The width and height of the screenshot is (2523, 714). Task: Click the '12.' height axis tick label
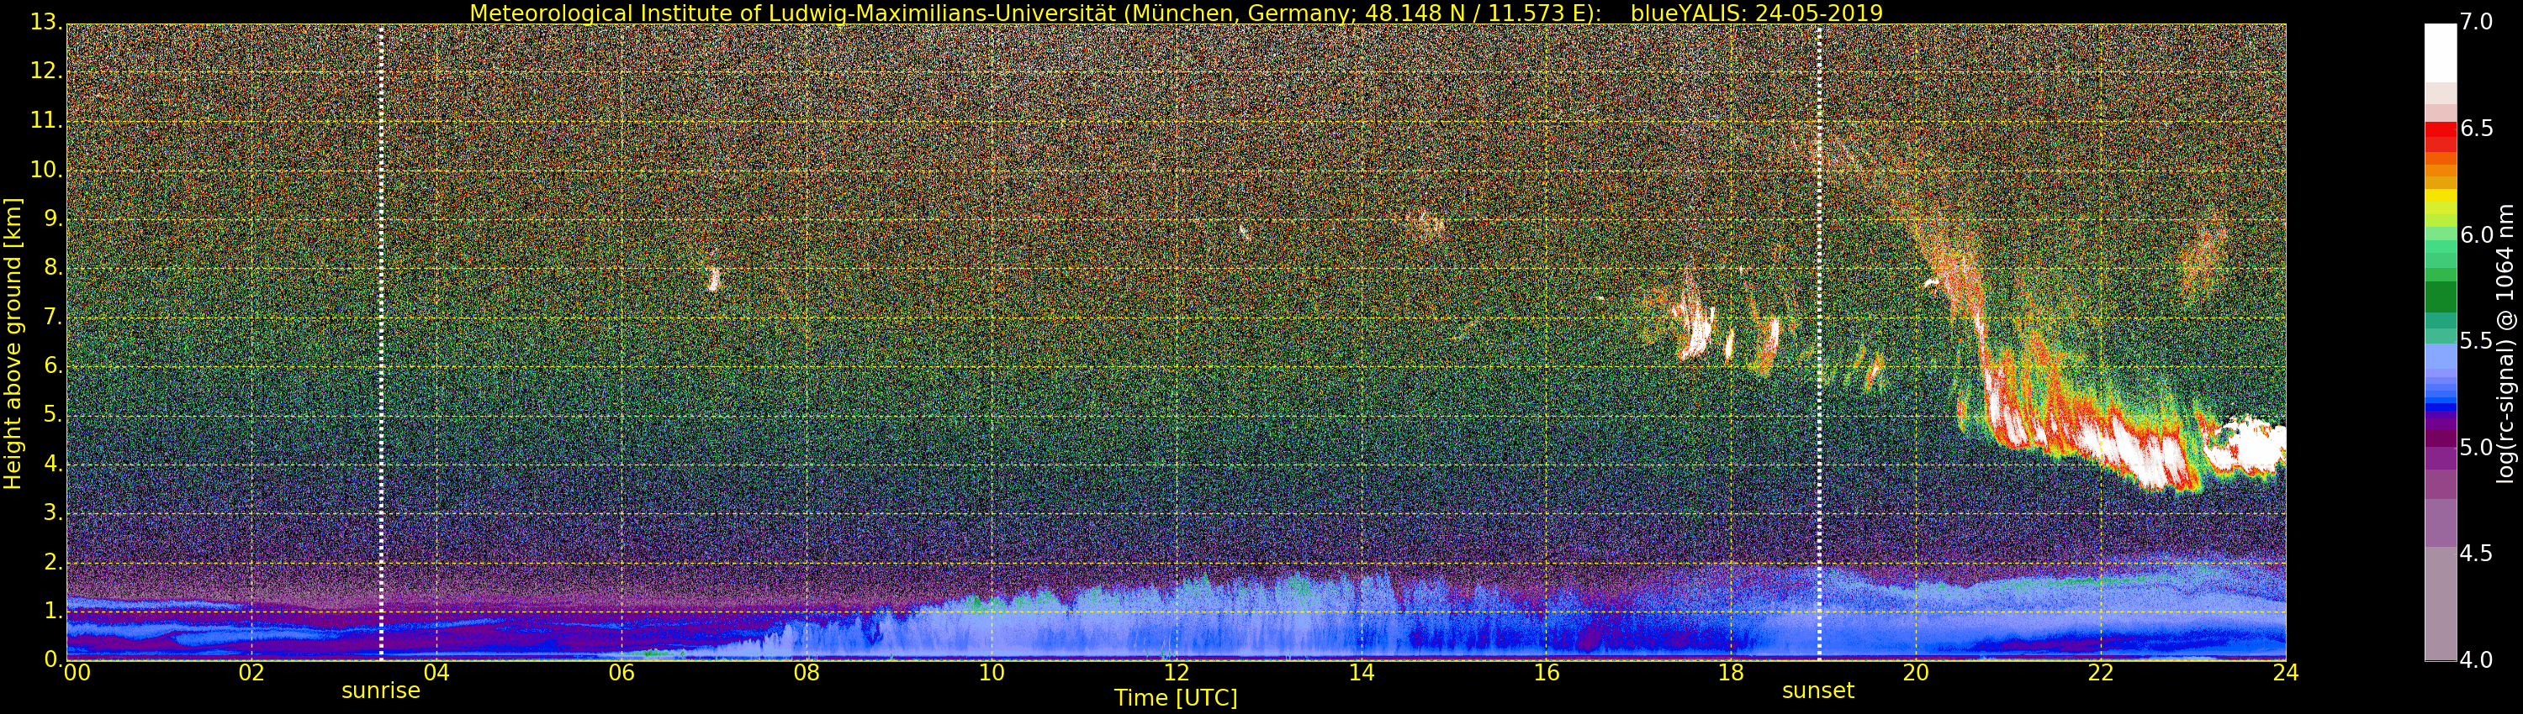[x=46, y=71]
